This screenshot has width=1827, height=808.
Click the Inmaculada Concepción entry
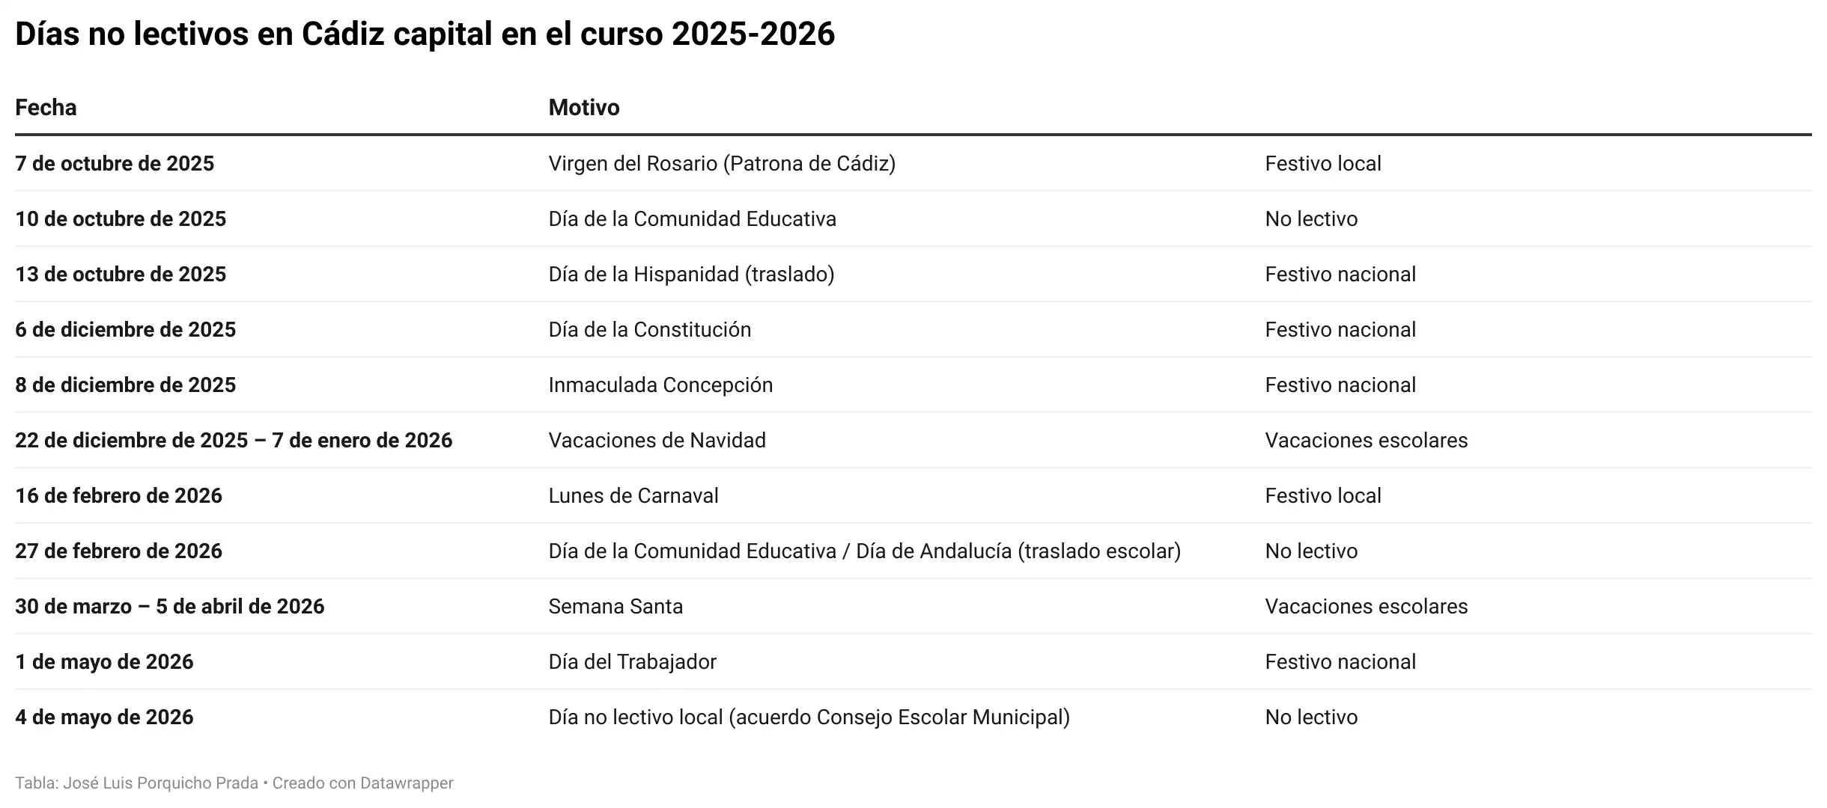(660, 385)
